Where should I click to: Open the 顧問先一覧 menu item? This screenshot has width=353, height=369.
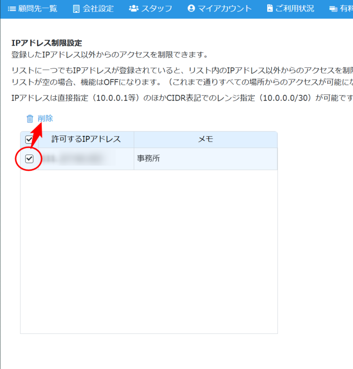32,9
